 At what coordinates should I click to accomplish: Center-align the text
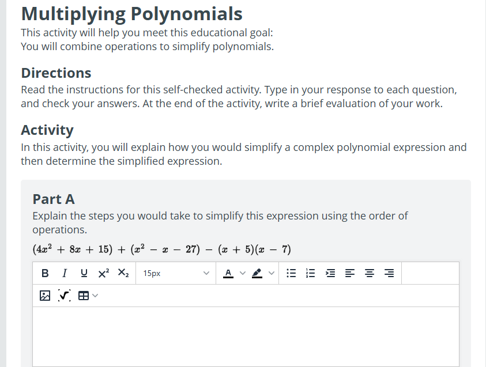click(x=370, y=273)
